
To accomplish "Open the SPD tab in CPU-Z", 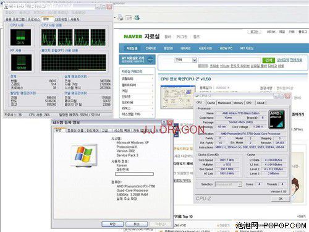I will [x=249, y=103].
